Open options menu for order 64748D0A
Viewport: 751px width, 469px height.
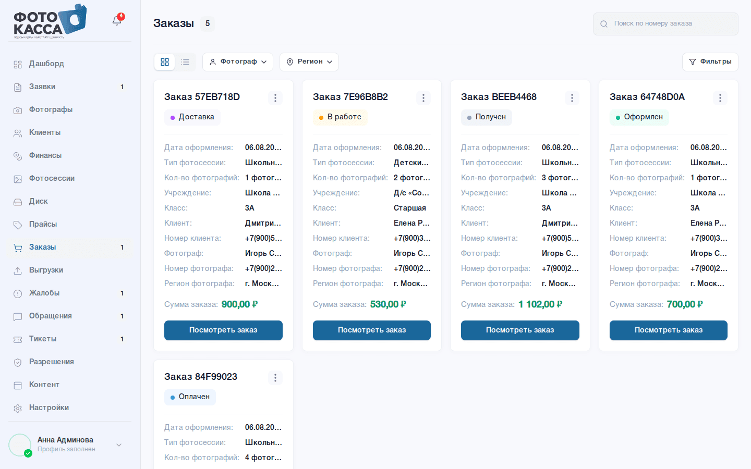720,98
